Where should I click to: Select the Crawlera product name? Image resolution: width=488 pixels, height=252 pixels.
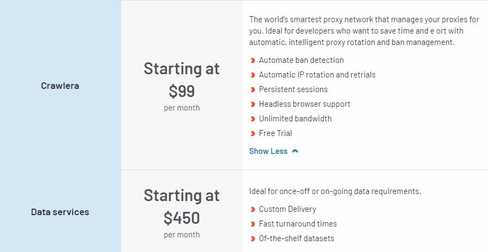click(x=60, y=86)
